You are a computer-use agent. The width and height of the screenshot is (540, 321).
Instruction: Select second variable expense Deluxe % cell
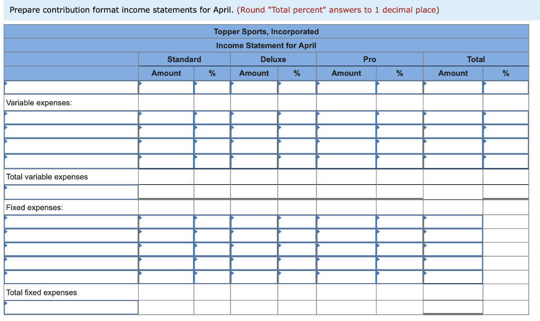click(x=297, y=131)
